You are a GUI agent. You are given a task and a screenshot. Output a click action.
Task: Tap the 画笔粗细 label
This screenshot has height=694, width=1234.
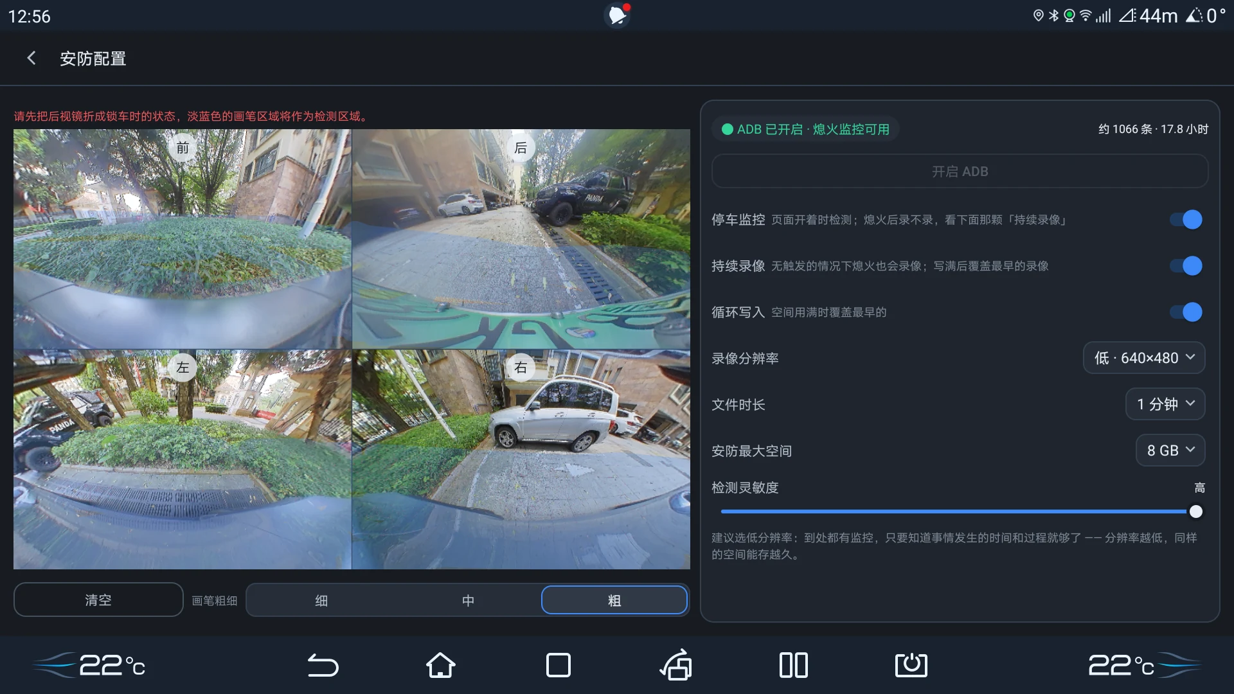(x=215, y=600)
